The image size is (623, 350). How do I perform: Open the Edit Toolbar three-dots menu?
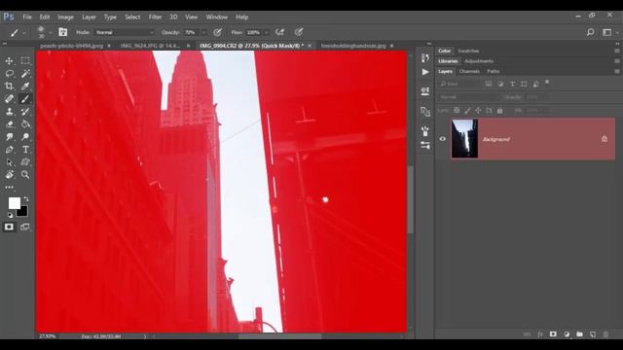[9, 187]
